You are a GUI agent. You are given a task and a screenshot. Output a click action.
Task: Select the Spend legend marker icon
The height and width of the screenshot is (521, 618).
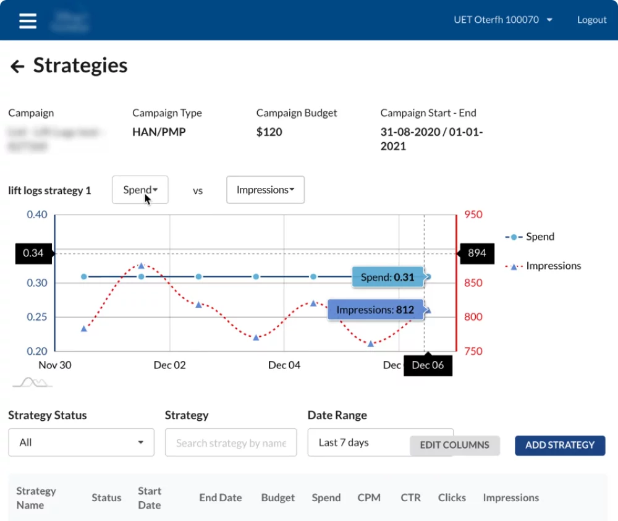coord(514,237)
